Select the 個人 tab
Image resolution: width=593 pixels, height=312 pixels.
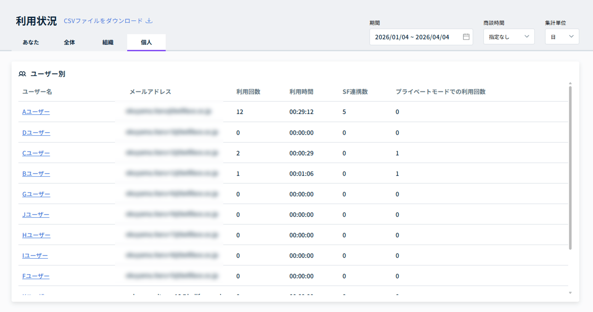[x=146, y=42]
